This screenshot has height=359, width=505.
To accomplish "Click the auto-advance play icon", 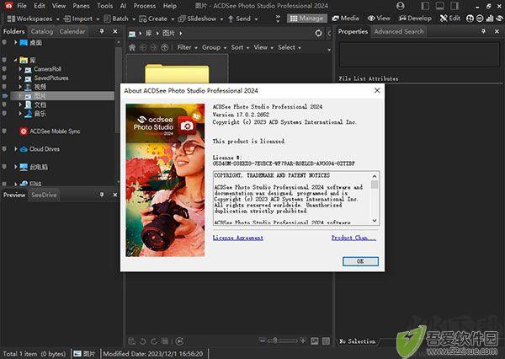I will point(180,341).
